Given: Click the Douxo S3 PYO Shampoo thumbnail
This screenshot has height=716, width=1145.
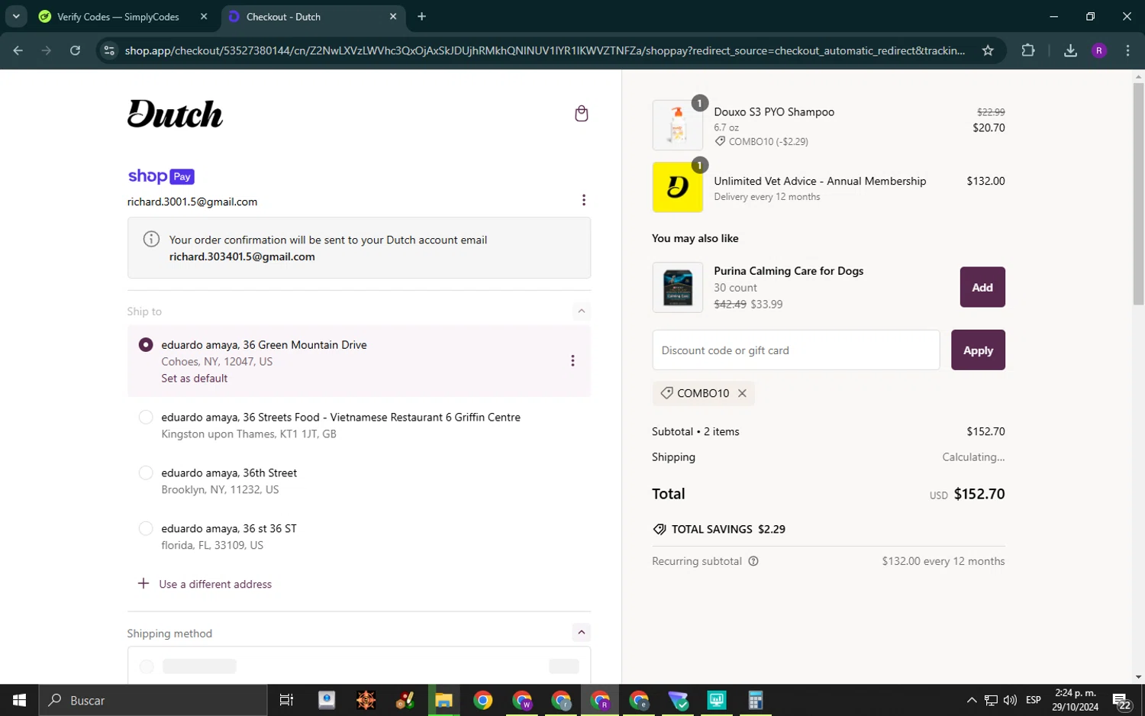Looking at the screenshot, I should tap(678, 125).
